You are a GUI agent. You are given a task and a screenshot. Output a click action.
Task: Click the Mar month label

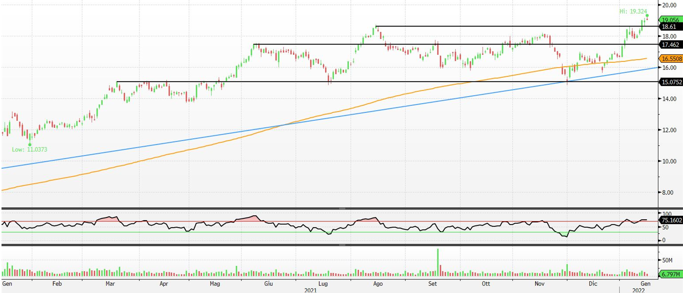pyautogui.click(x=110, y=284)
